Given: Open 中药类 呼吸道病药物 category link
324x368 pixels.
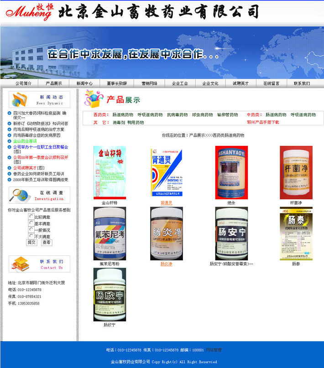Looking at the screenshot, I should tap(303, 115).
